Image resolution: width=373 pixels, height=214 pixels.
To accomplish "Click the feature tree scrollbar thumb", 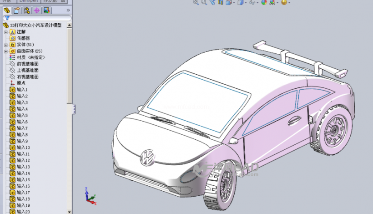I will (x=69, y=66).
